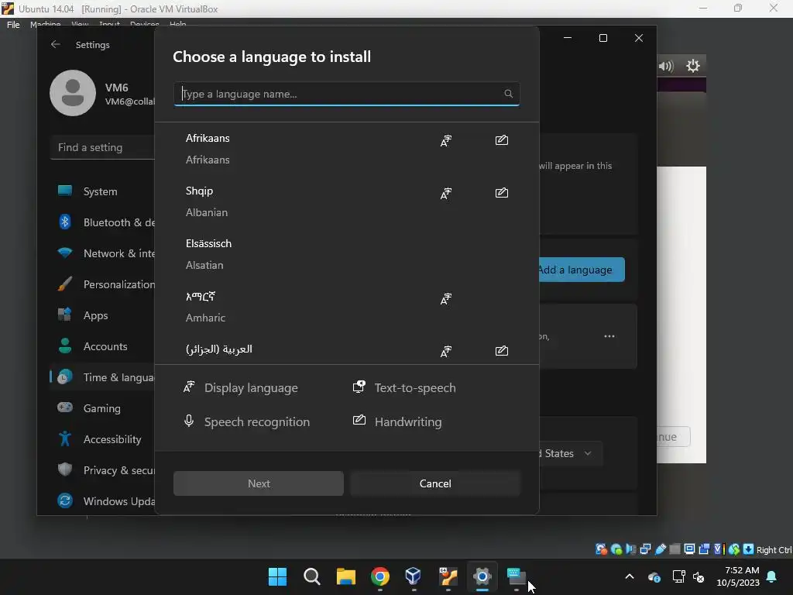Open Apps settings category

click(103, 315)
